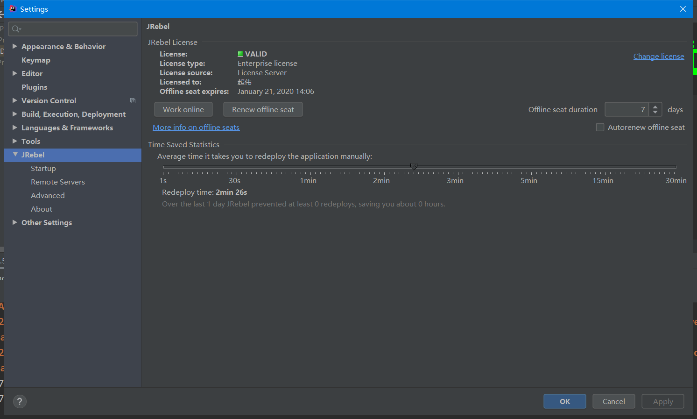
Task: Select JRebel About page
Action: (x=42, y=209)
